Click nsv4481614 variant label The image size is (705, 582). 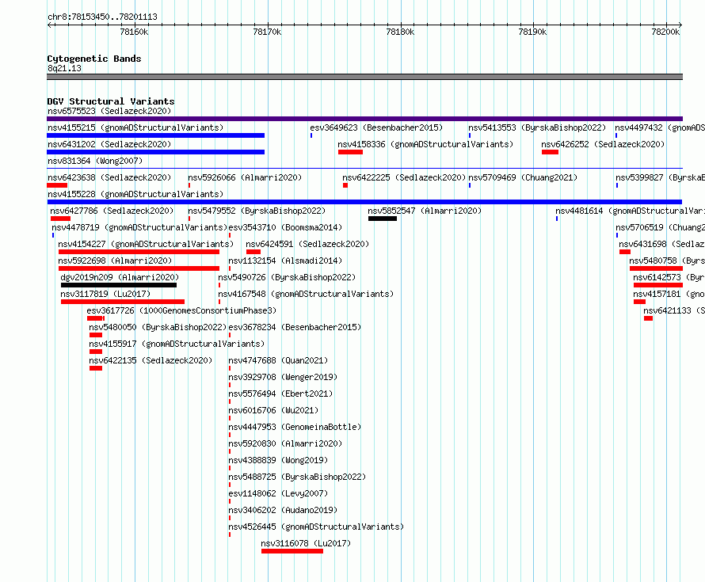pos(630,211)
